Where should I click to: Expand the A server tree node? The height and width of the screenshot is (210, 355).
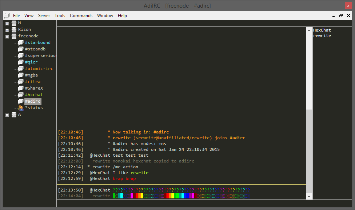tap(7, 115)
